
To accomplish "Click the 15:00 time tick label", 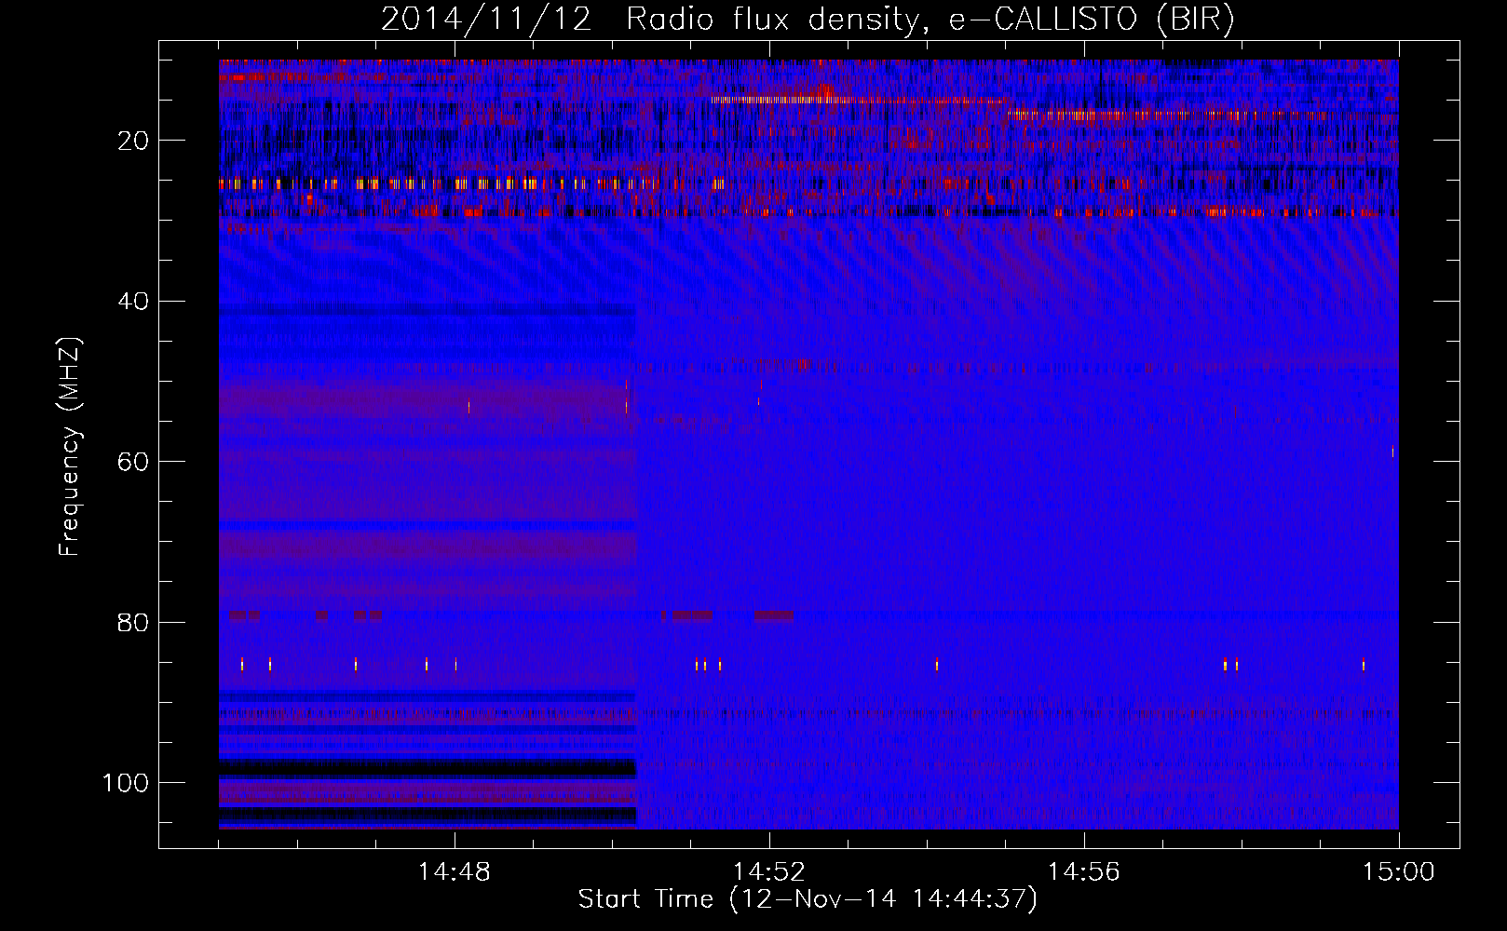I will pyautogui.click(x=1399, y=872).
